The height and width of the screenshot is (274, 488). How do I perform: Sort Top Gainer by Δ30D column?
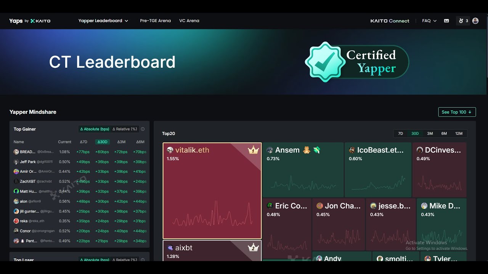coord(102,142)
